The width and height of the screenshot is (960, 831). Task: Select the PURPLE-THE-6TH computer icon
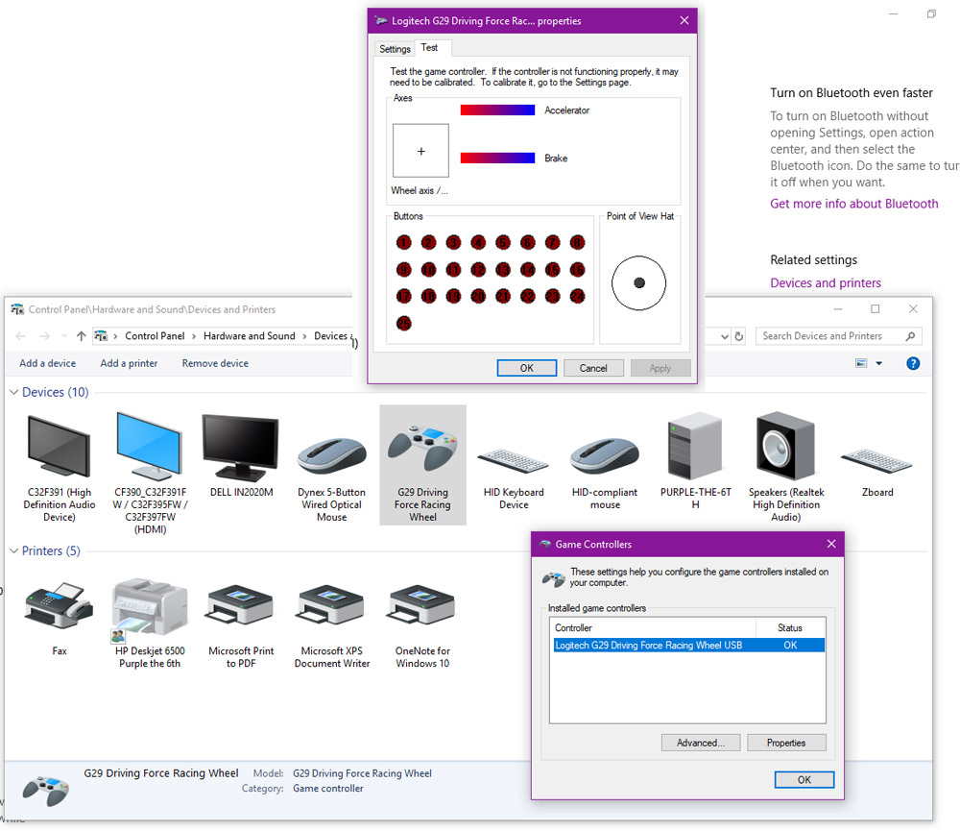coord(695,446)
